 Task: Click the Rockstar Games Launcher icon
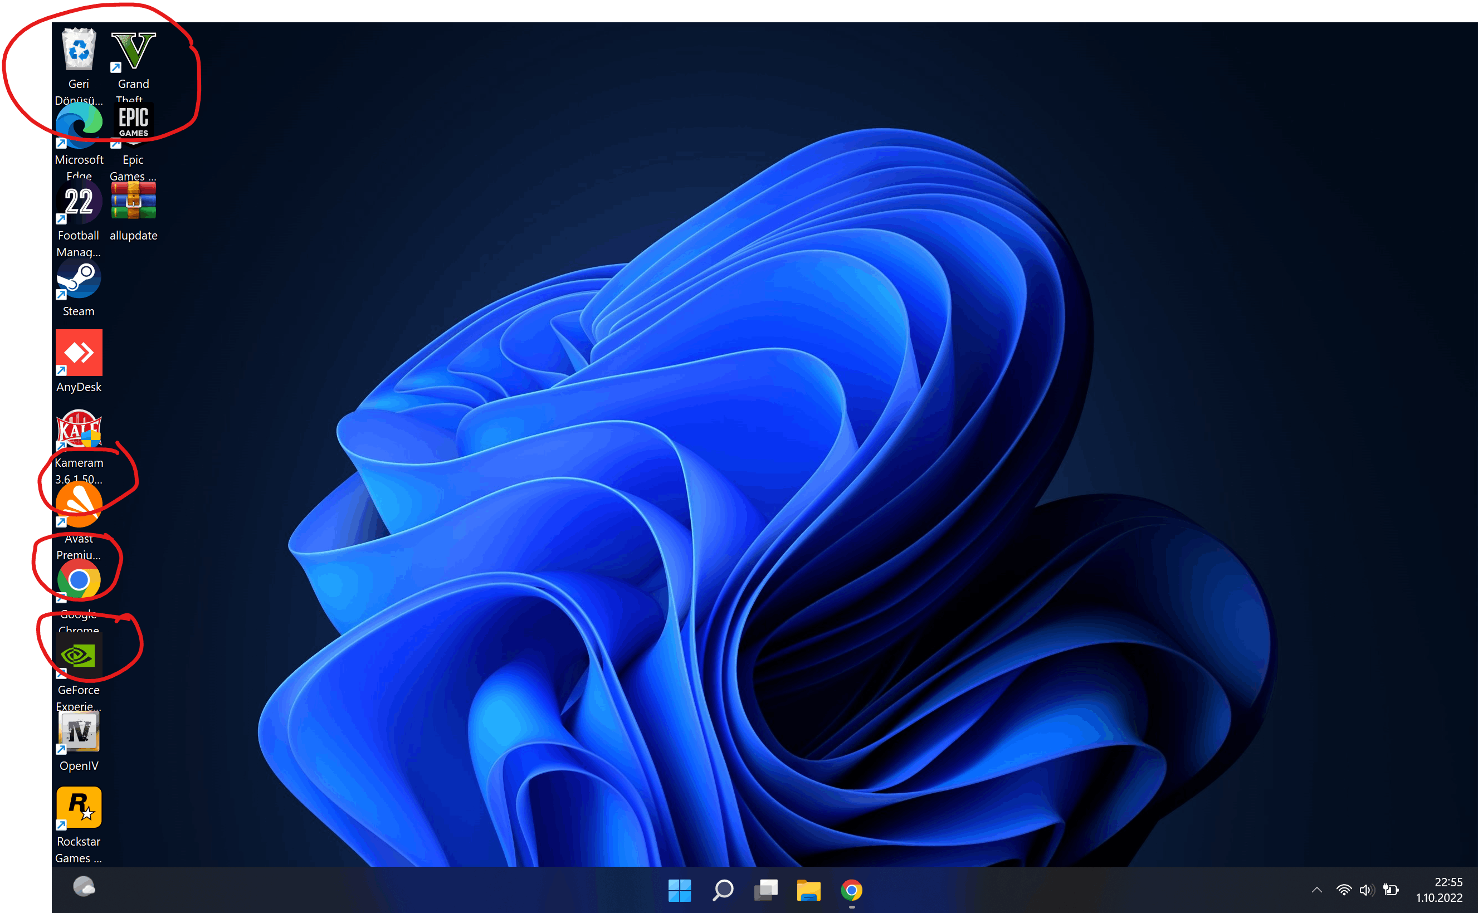point(79,808)
